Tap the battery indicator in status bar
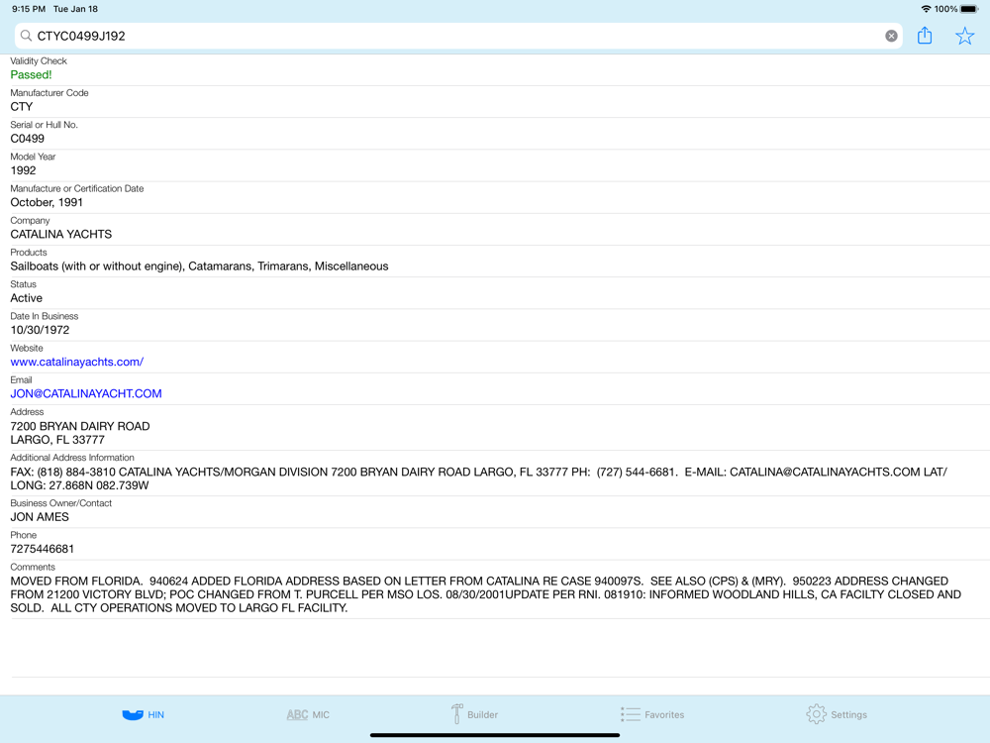This screenshot has width=990, height=743. coord(969,9)
